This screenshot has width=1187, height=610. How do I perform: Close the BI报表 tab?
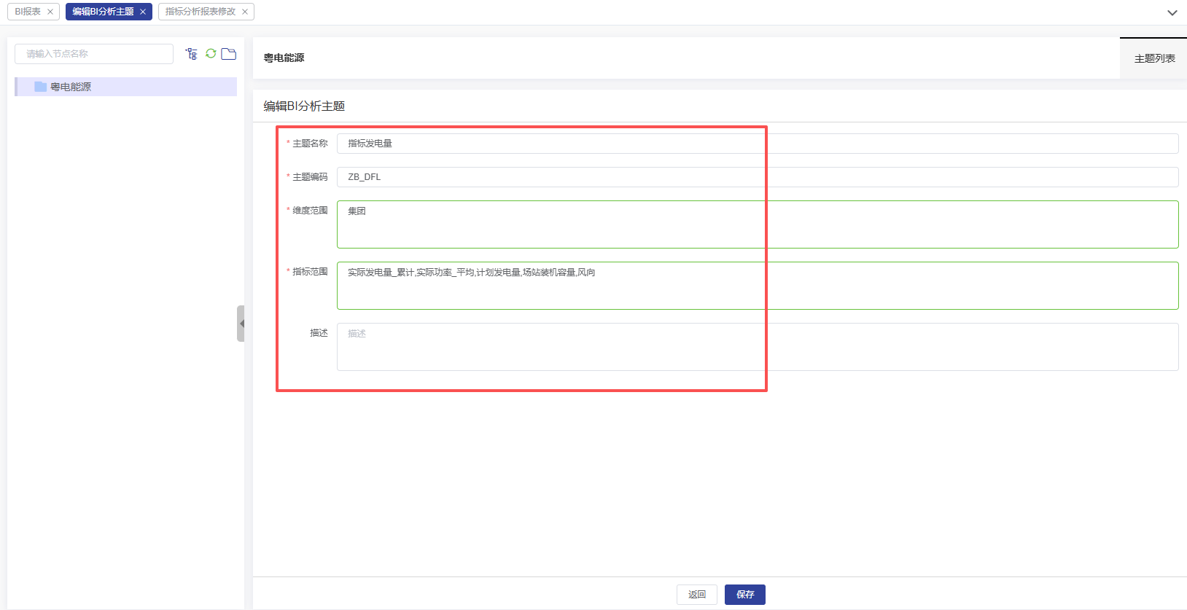[50, 12]
